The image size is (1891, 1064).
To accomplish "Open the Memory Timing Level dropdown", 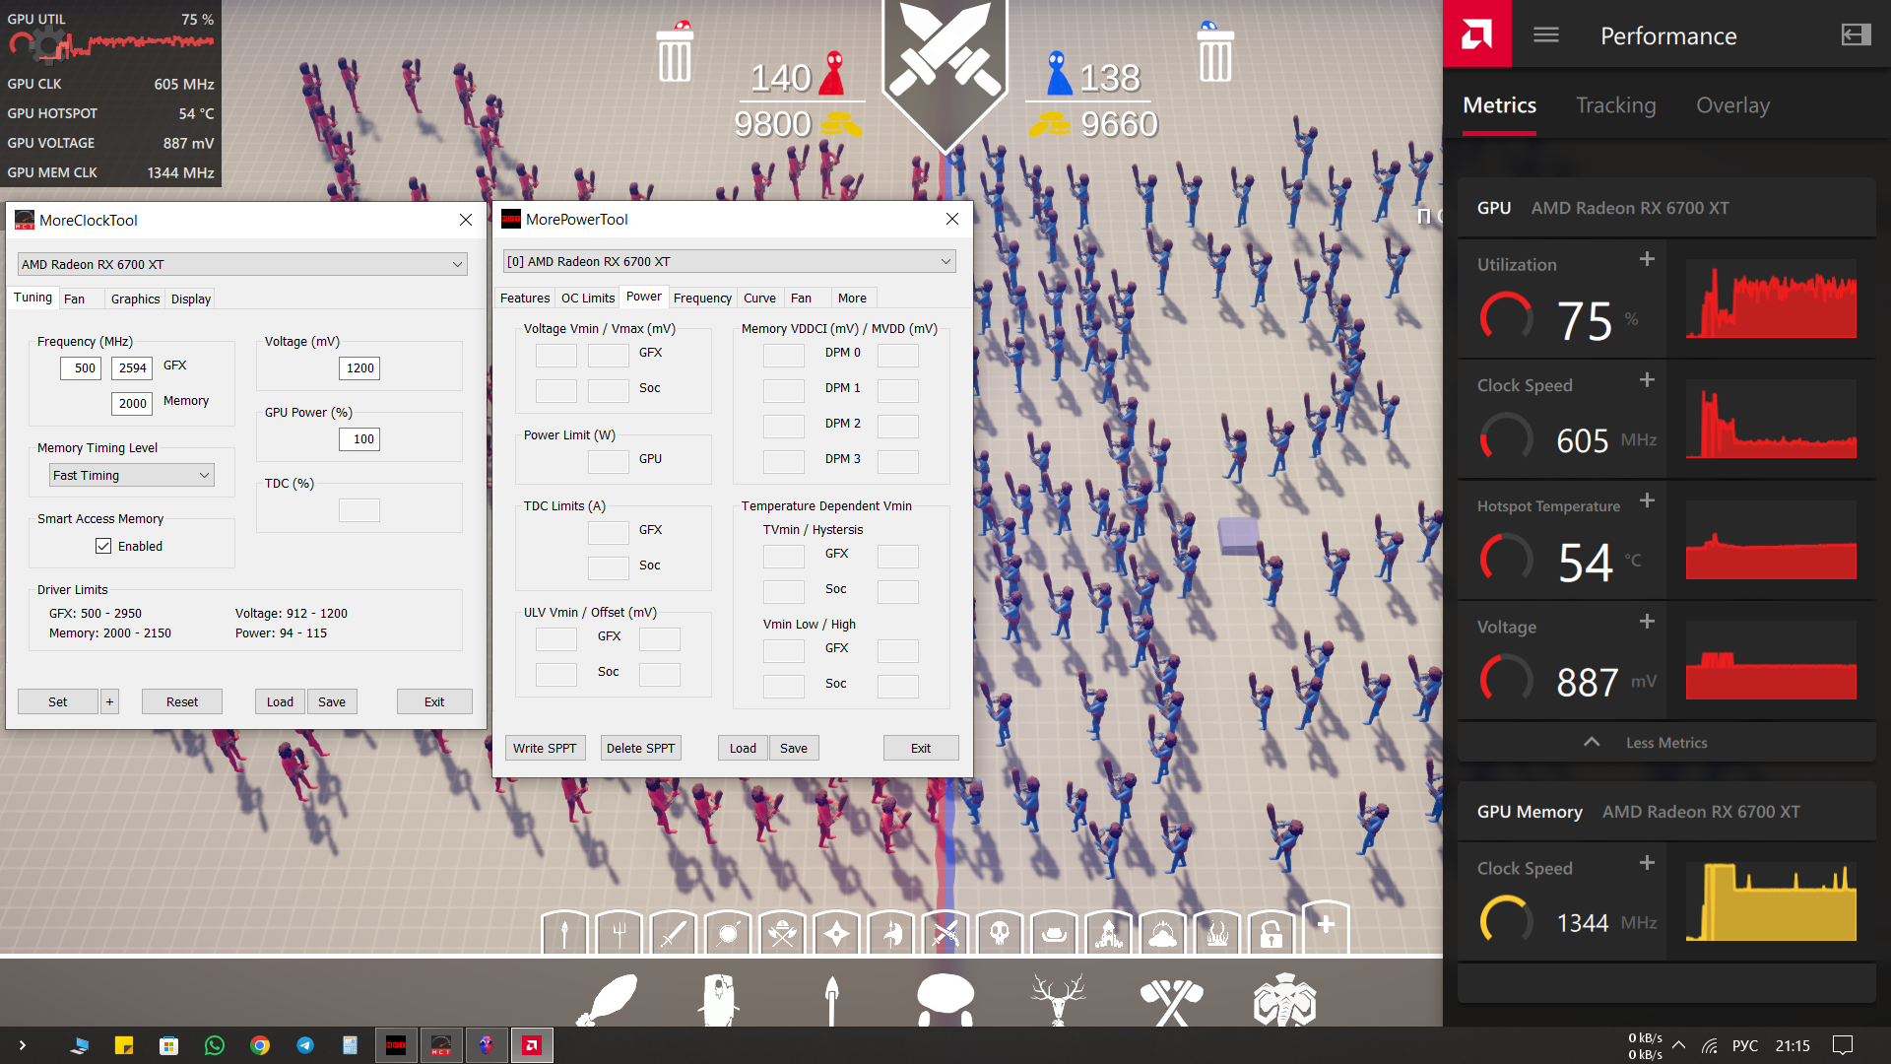I will [x=132, y=475].
